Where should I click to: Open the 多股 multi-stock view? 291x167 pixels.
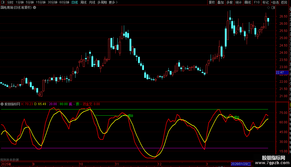229,3
